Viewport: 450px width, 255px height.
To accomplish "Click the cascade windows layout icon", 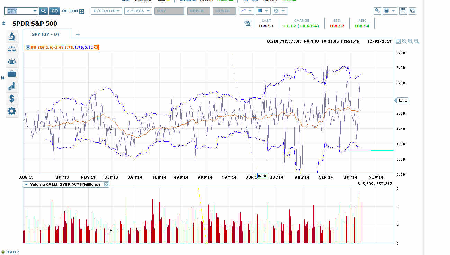I will (x=413, y=11).
